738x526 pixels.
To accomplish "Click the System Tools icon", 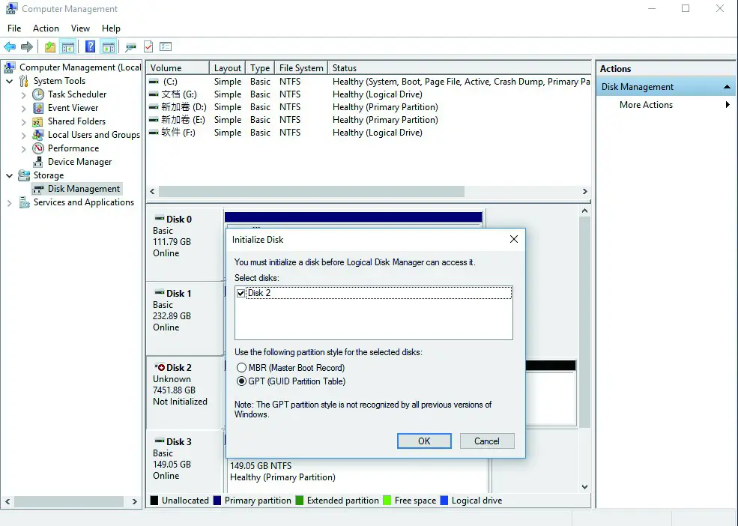I will 24,81.
